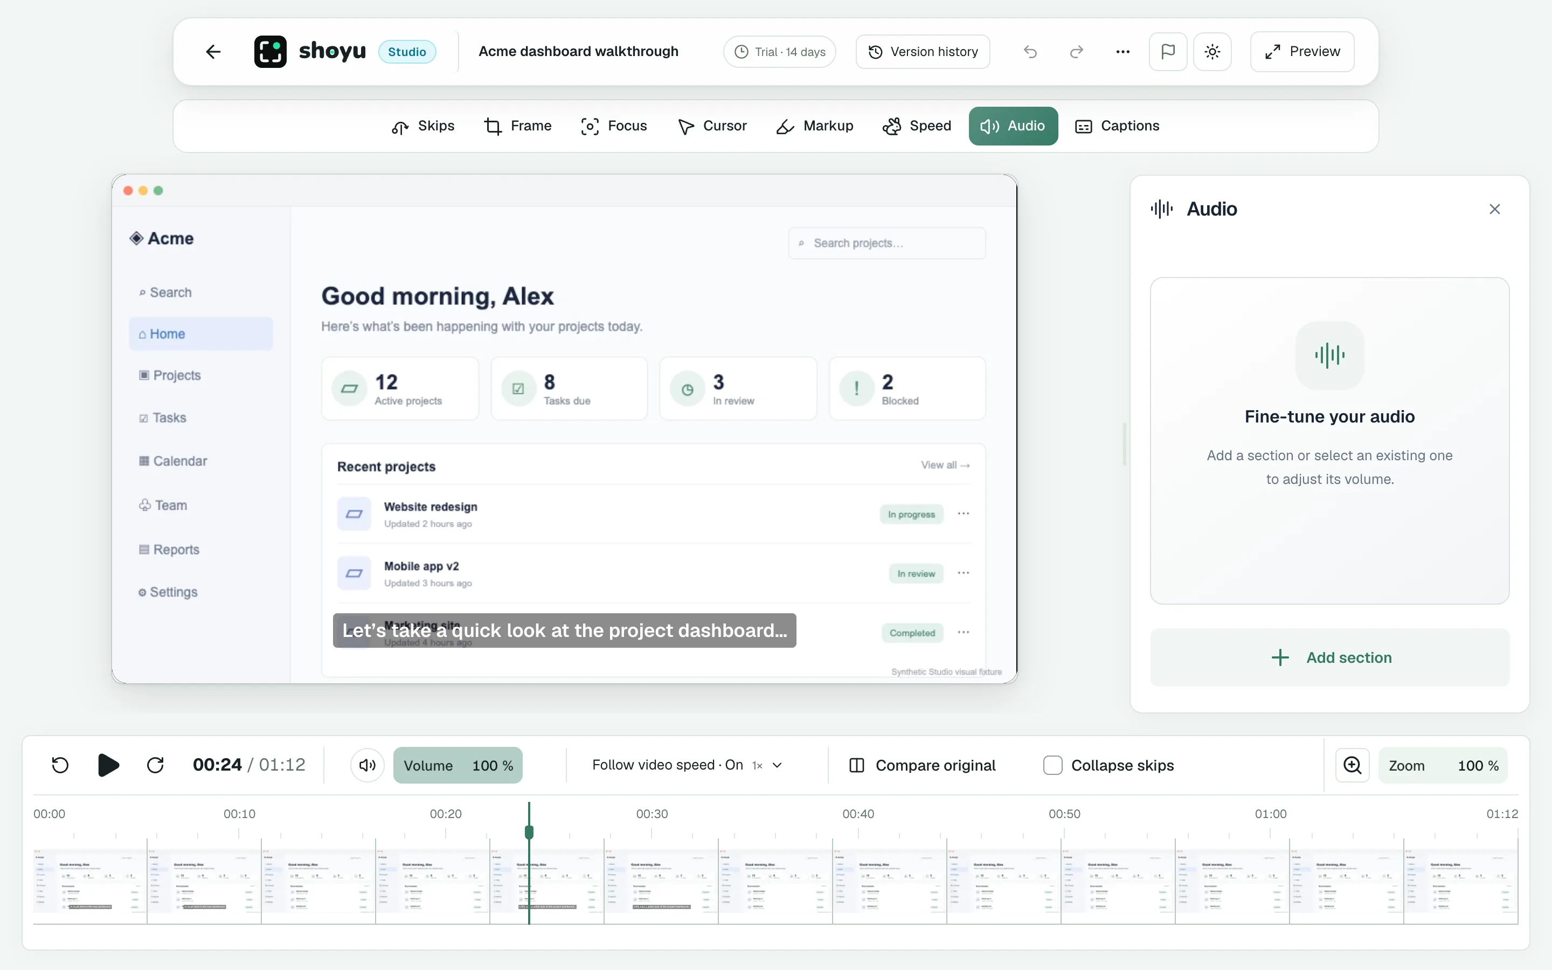
Task: Switch to the Frame tab
Action: 517,126
